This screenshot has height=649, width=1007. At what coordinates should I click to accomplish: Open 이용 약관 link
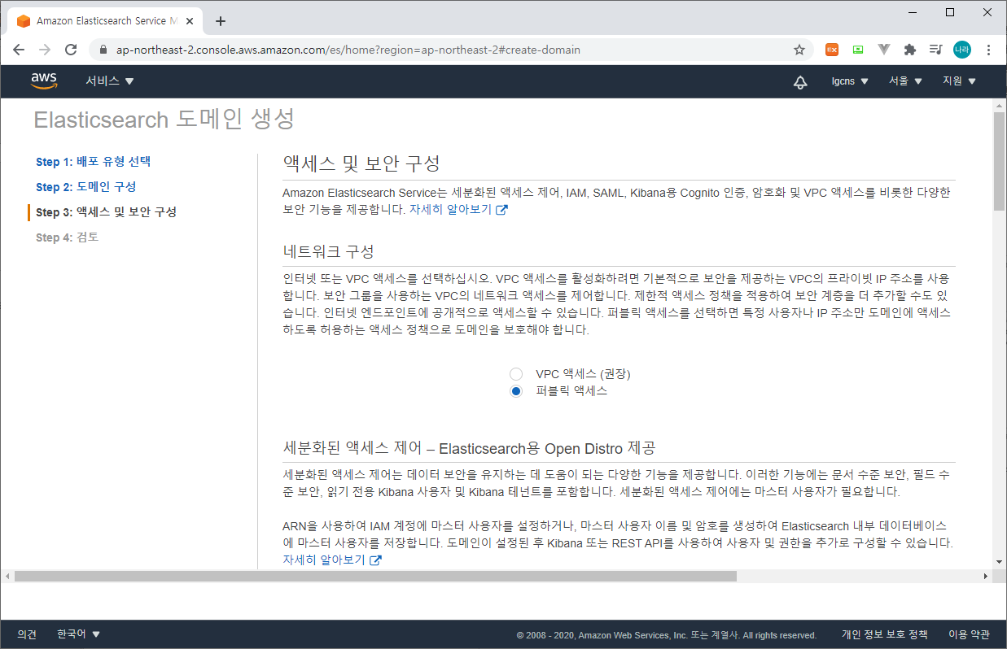point(969,634)
